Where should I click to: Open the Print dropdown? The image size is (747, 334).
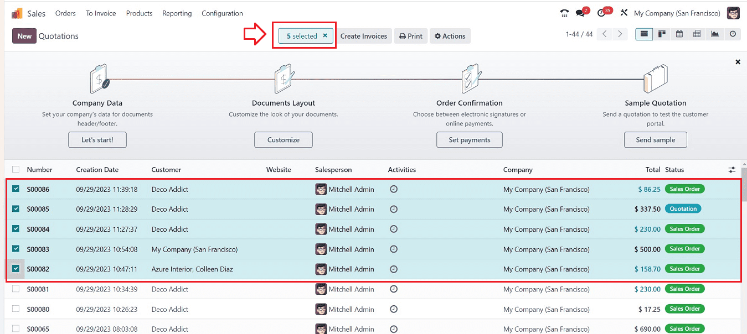pyautogui.click(x=411, y=36)
